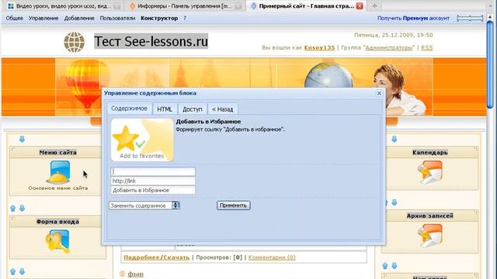Click the 'Архив записей' block header
Viewport: 497px width, 279px height.
[429, 215]
